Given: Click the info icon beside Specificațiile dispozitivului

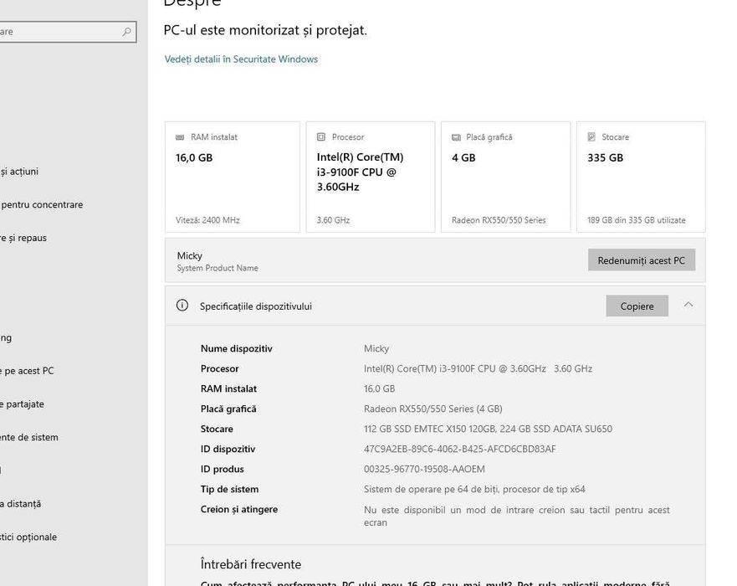Looking at the screenshot, I should (x=182, y=306).
